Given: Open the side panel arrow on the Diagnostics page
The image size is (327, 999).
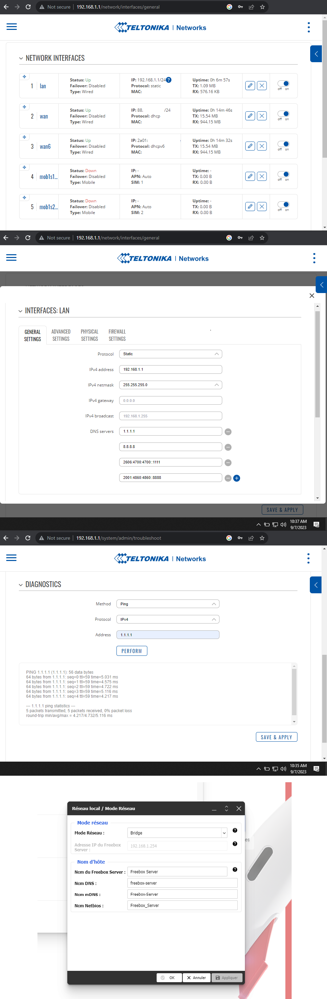Looking at the screenshot, I should tap(316, 585).
